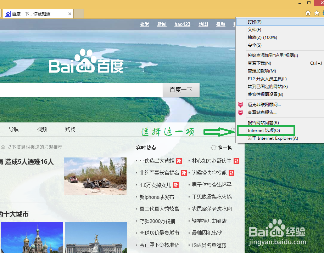The height and width of the screenshot is (253, 324).
Task: Click the 百度一下 search button
Action: (181, 90)
